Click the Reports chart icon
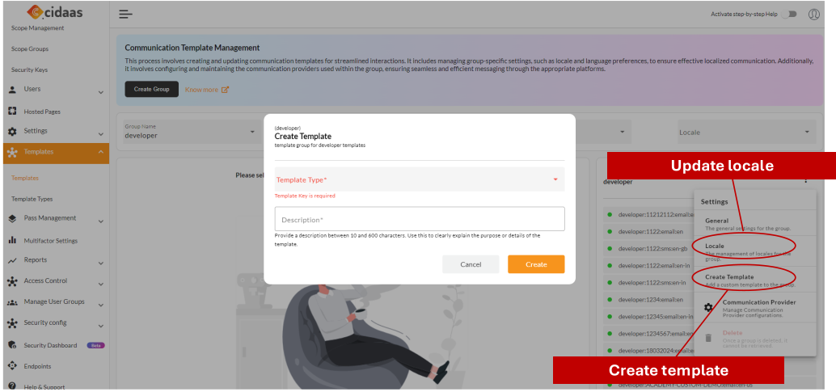Viewport: 836px width, 392px height. [12, 260]
